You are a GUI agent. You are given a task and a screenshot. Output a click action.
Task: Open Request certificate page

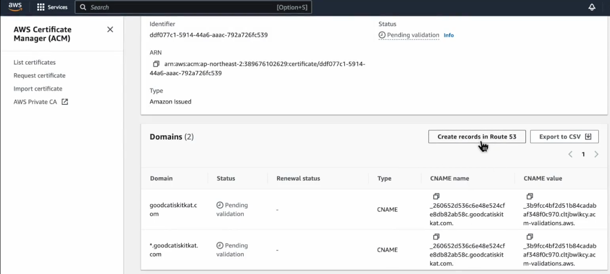(x=40, y=75)
